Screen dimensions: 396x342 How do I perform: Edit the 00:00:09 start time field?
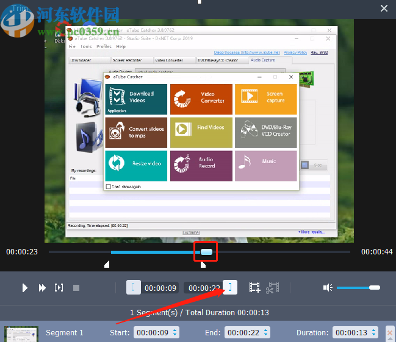pos(160,288)
